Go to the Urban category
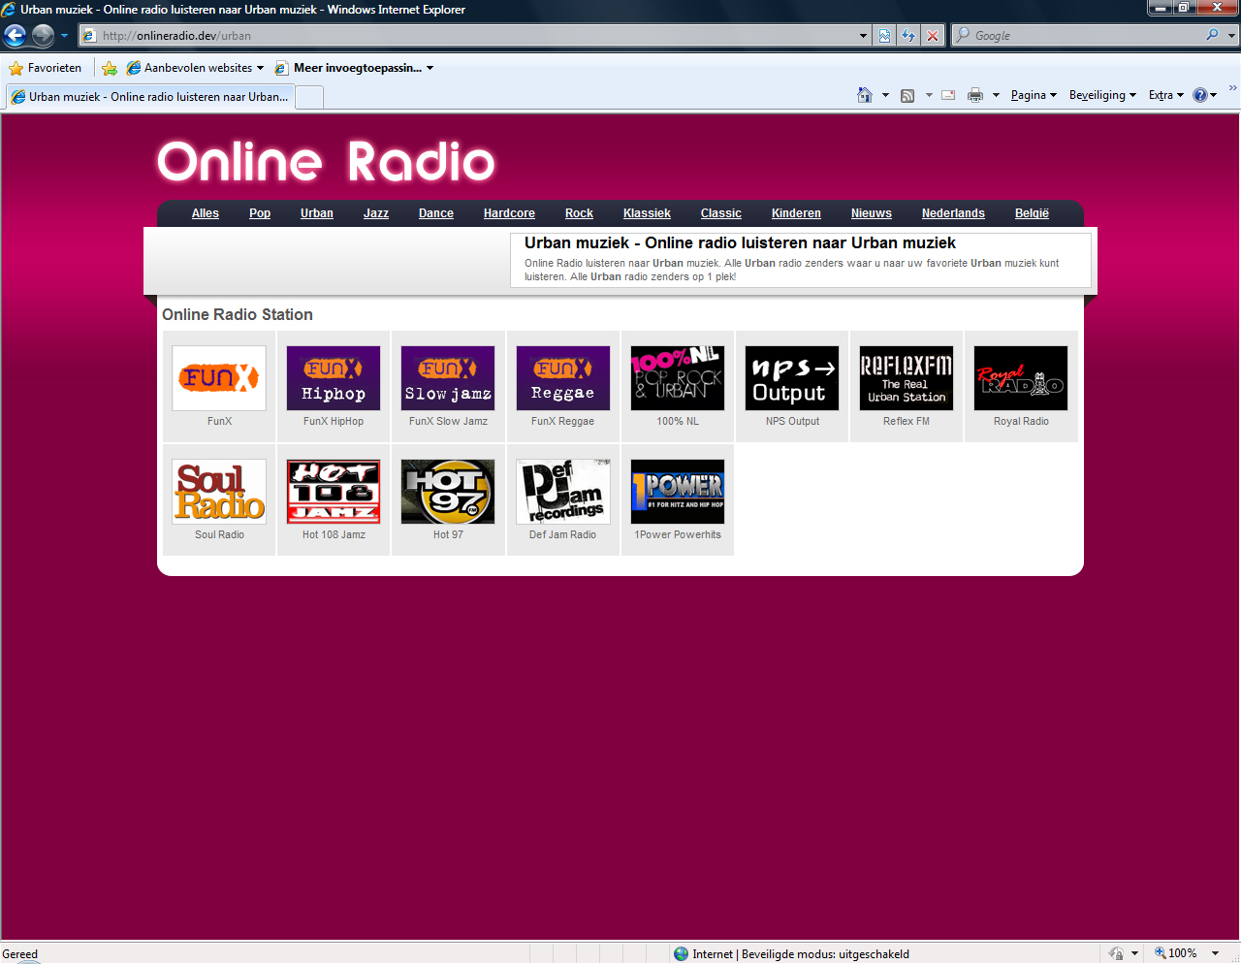The width and height of the screenshot is (1241, 964). (x=317, y=213)
